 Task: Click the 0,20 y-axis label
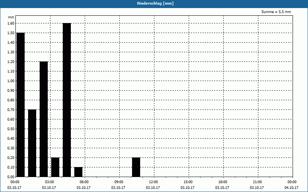[x=11, y=158]
